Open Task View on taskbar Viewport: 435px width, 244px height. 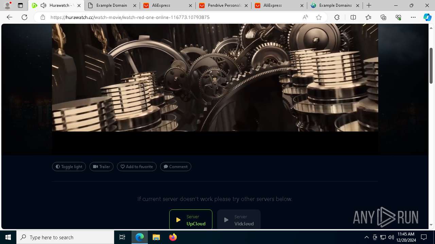(122, 237)
